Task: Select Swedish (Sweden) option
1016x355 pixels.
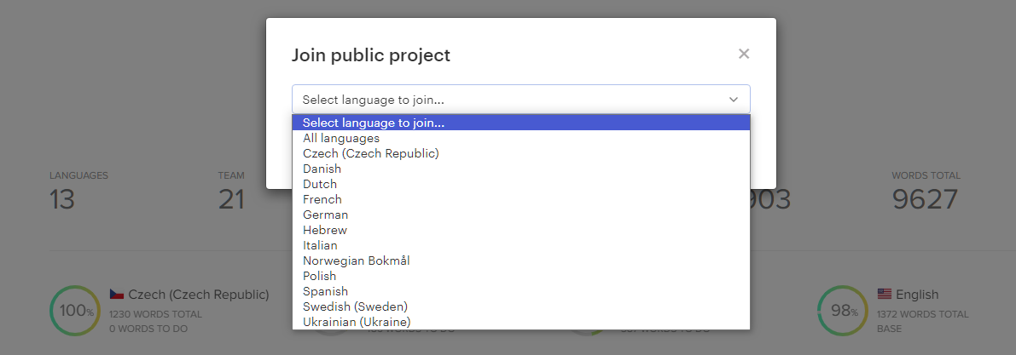Action: coord(355,306)
